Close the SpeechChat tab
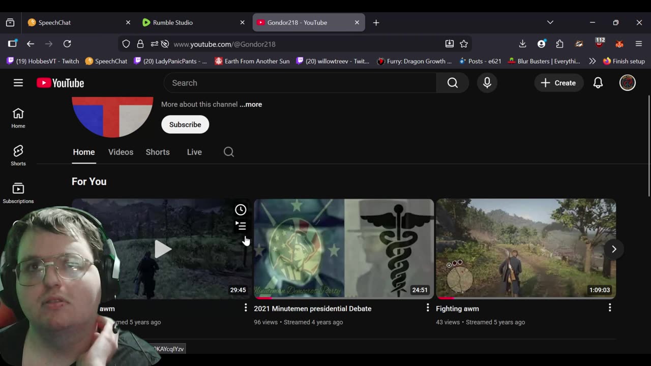The width and height of the screenshot is (651, 366). [128, 22]
